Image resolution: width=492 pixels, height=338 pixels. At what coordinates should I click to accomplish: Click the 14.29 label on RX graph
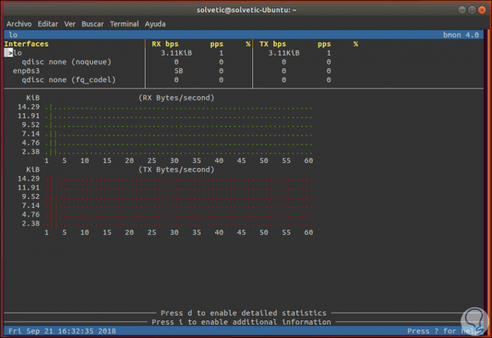29,107
